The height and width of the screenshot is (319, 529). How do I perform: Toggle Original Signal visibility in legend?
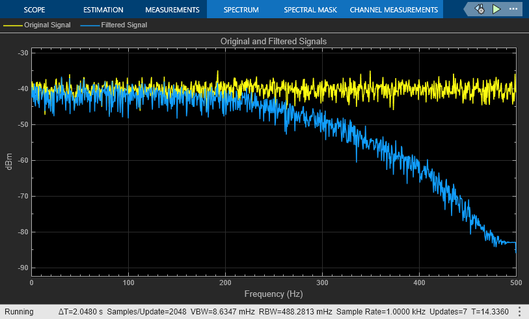pos(49,25)
